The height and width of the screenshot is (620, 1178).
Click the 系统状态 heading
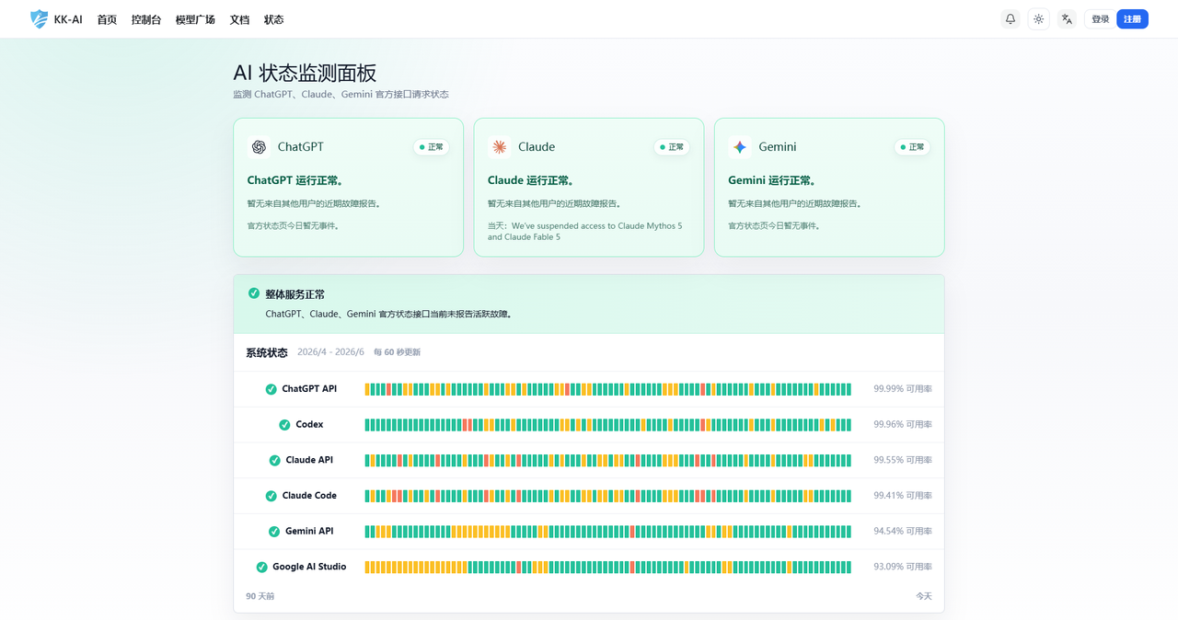tap(267, 352)
